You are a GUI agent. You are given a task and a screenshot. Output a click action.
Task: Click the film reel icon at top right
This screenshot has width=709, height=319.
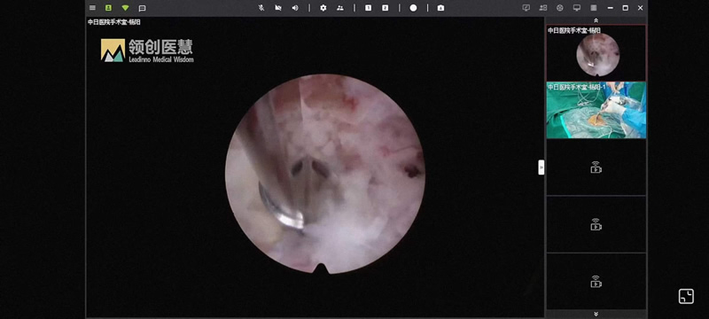click(560, 8)
